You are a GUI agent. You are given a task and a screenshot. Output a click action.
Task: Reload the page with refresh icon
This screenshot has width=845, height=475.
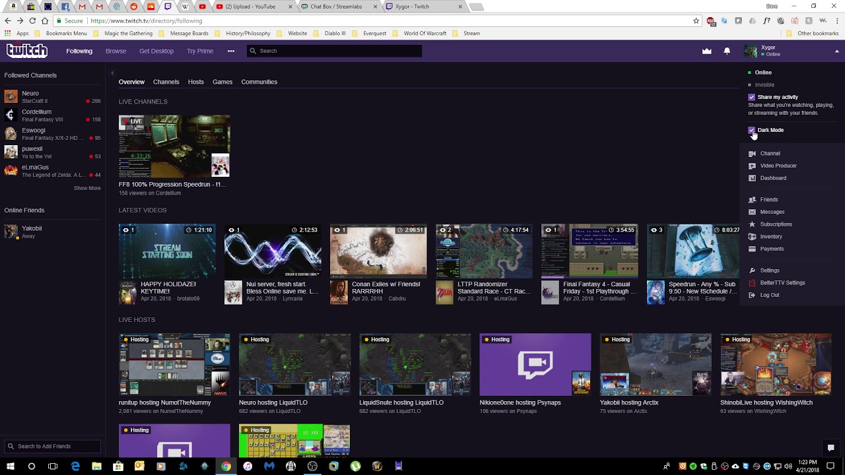point(32,21)
